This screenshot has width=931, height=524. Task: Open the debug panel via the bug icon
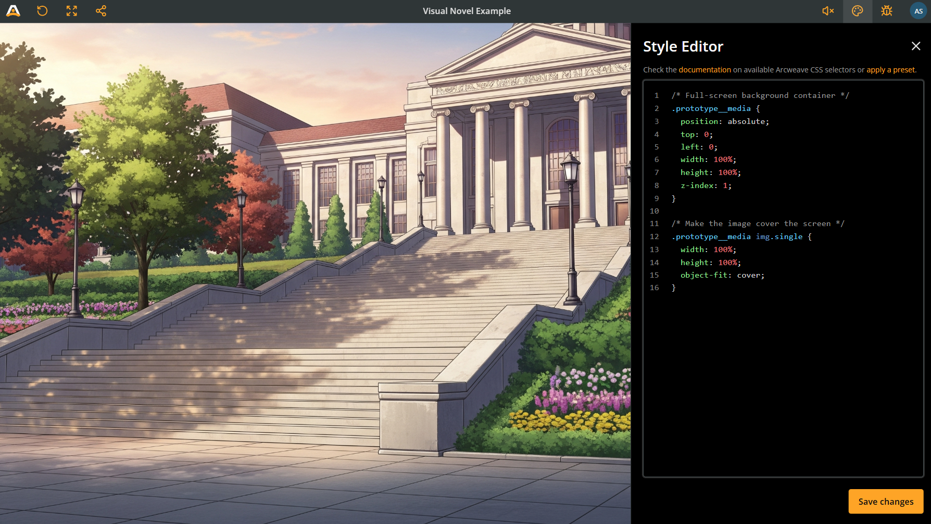tap(886, 10)
